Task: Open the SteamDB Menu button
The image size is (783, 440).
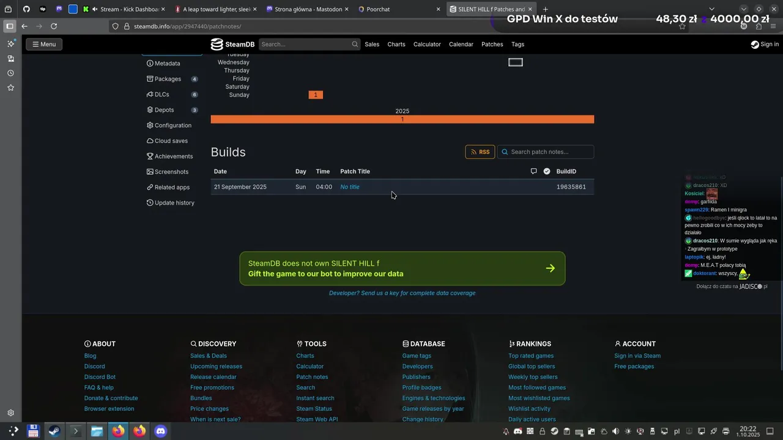Action: [44, 44]
